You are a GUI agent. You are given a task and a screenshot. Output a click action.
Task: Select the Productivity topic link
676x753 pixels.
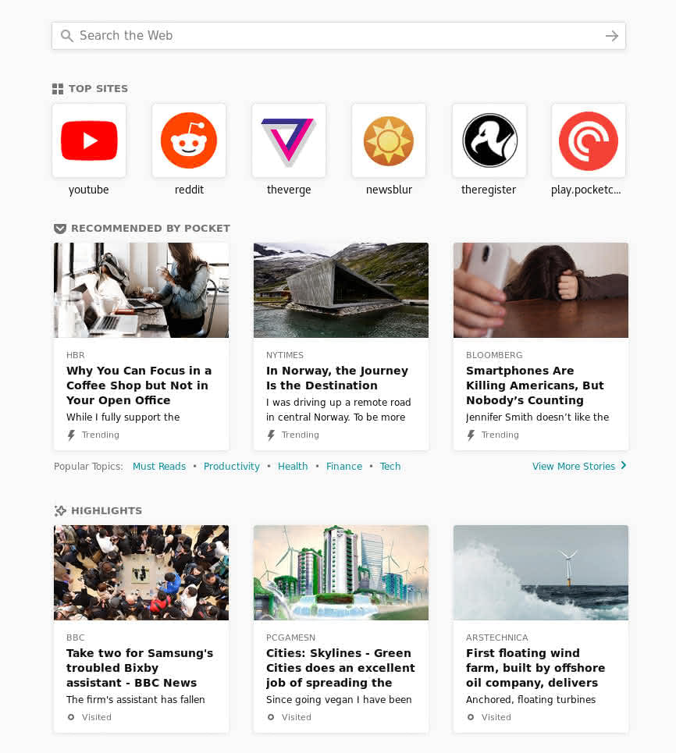point(232,467)
